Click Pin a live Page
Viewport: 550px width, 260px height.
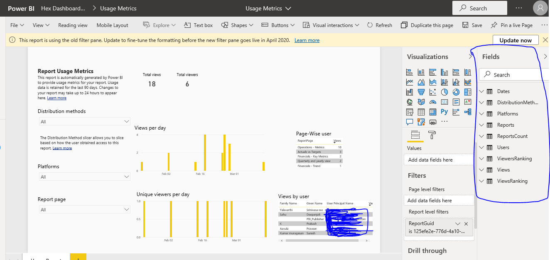coord(511,25)
